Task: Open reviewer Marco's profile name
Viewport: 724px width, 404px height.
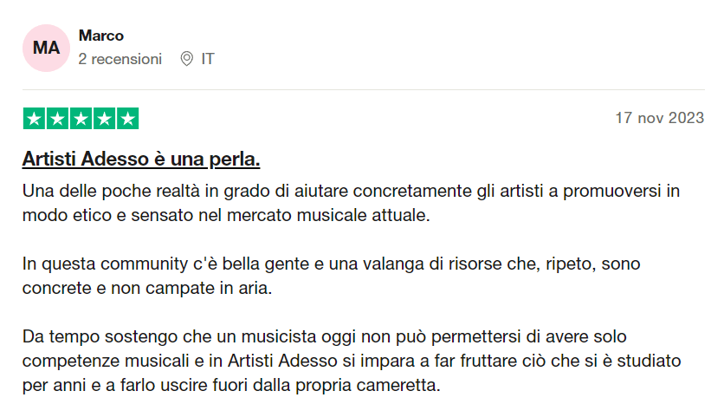Action: [101, 36]
